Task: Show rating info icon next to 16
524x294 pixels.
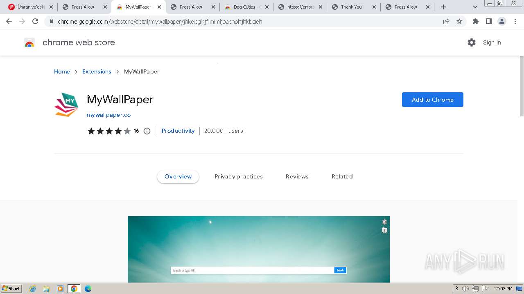Action: tap(147, 131)
